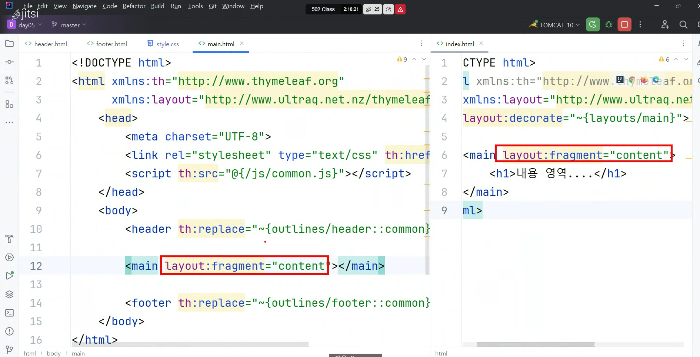Open index.html in Edge browser

(x=656, y=79)
